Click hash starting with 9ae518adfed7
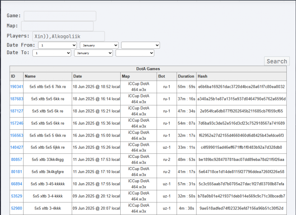296x215 pixels. pos(241,208)
